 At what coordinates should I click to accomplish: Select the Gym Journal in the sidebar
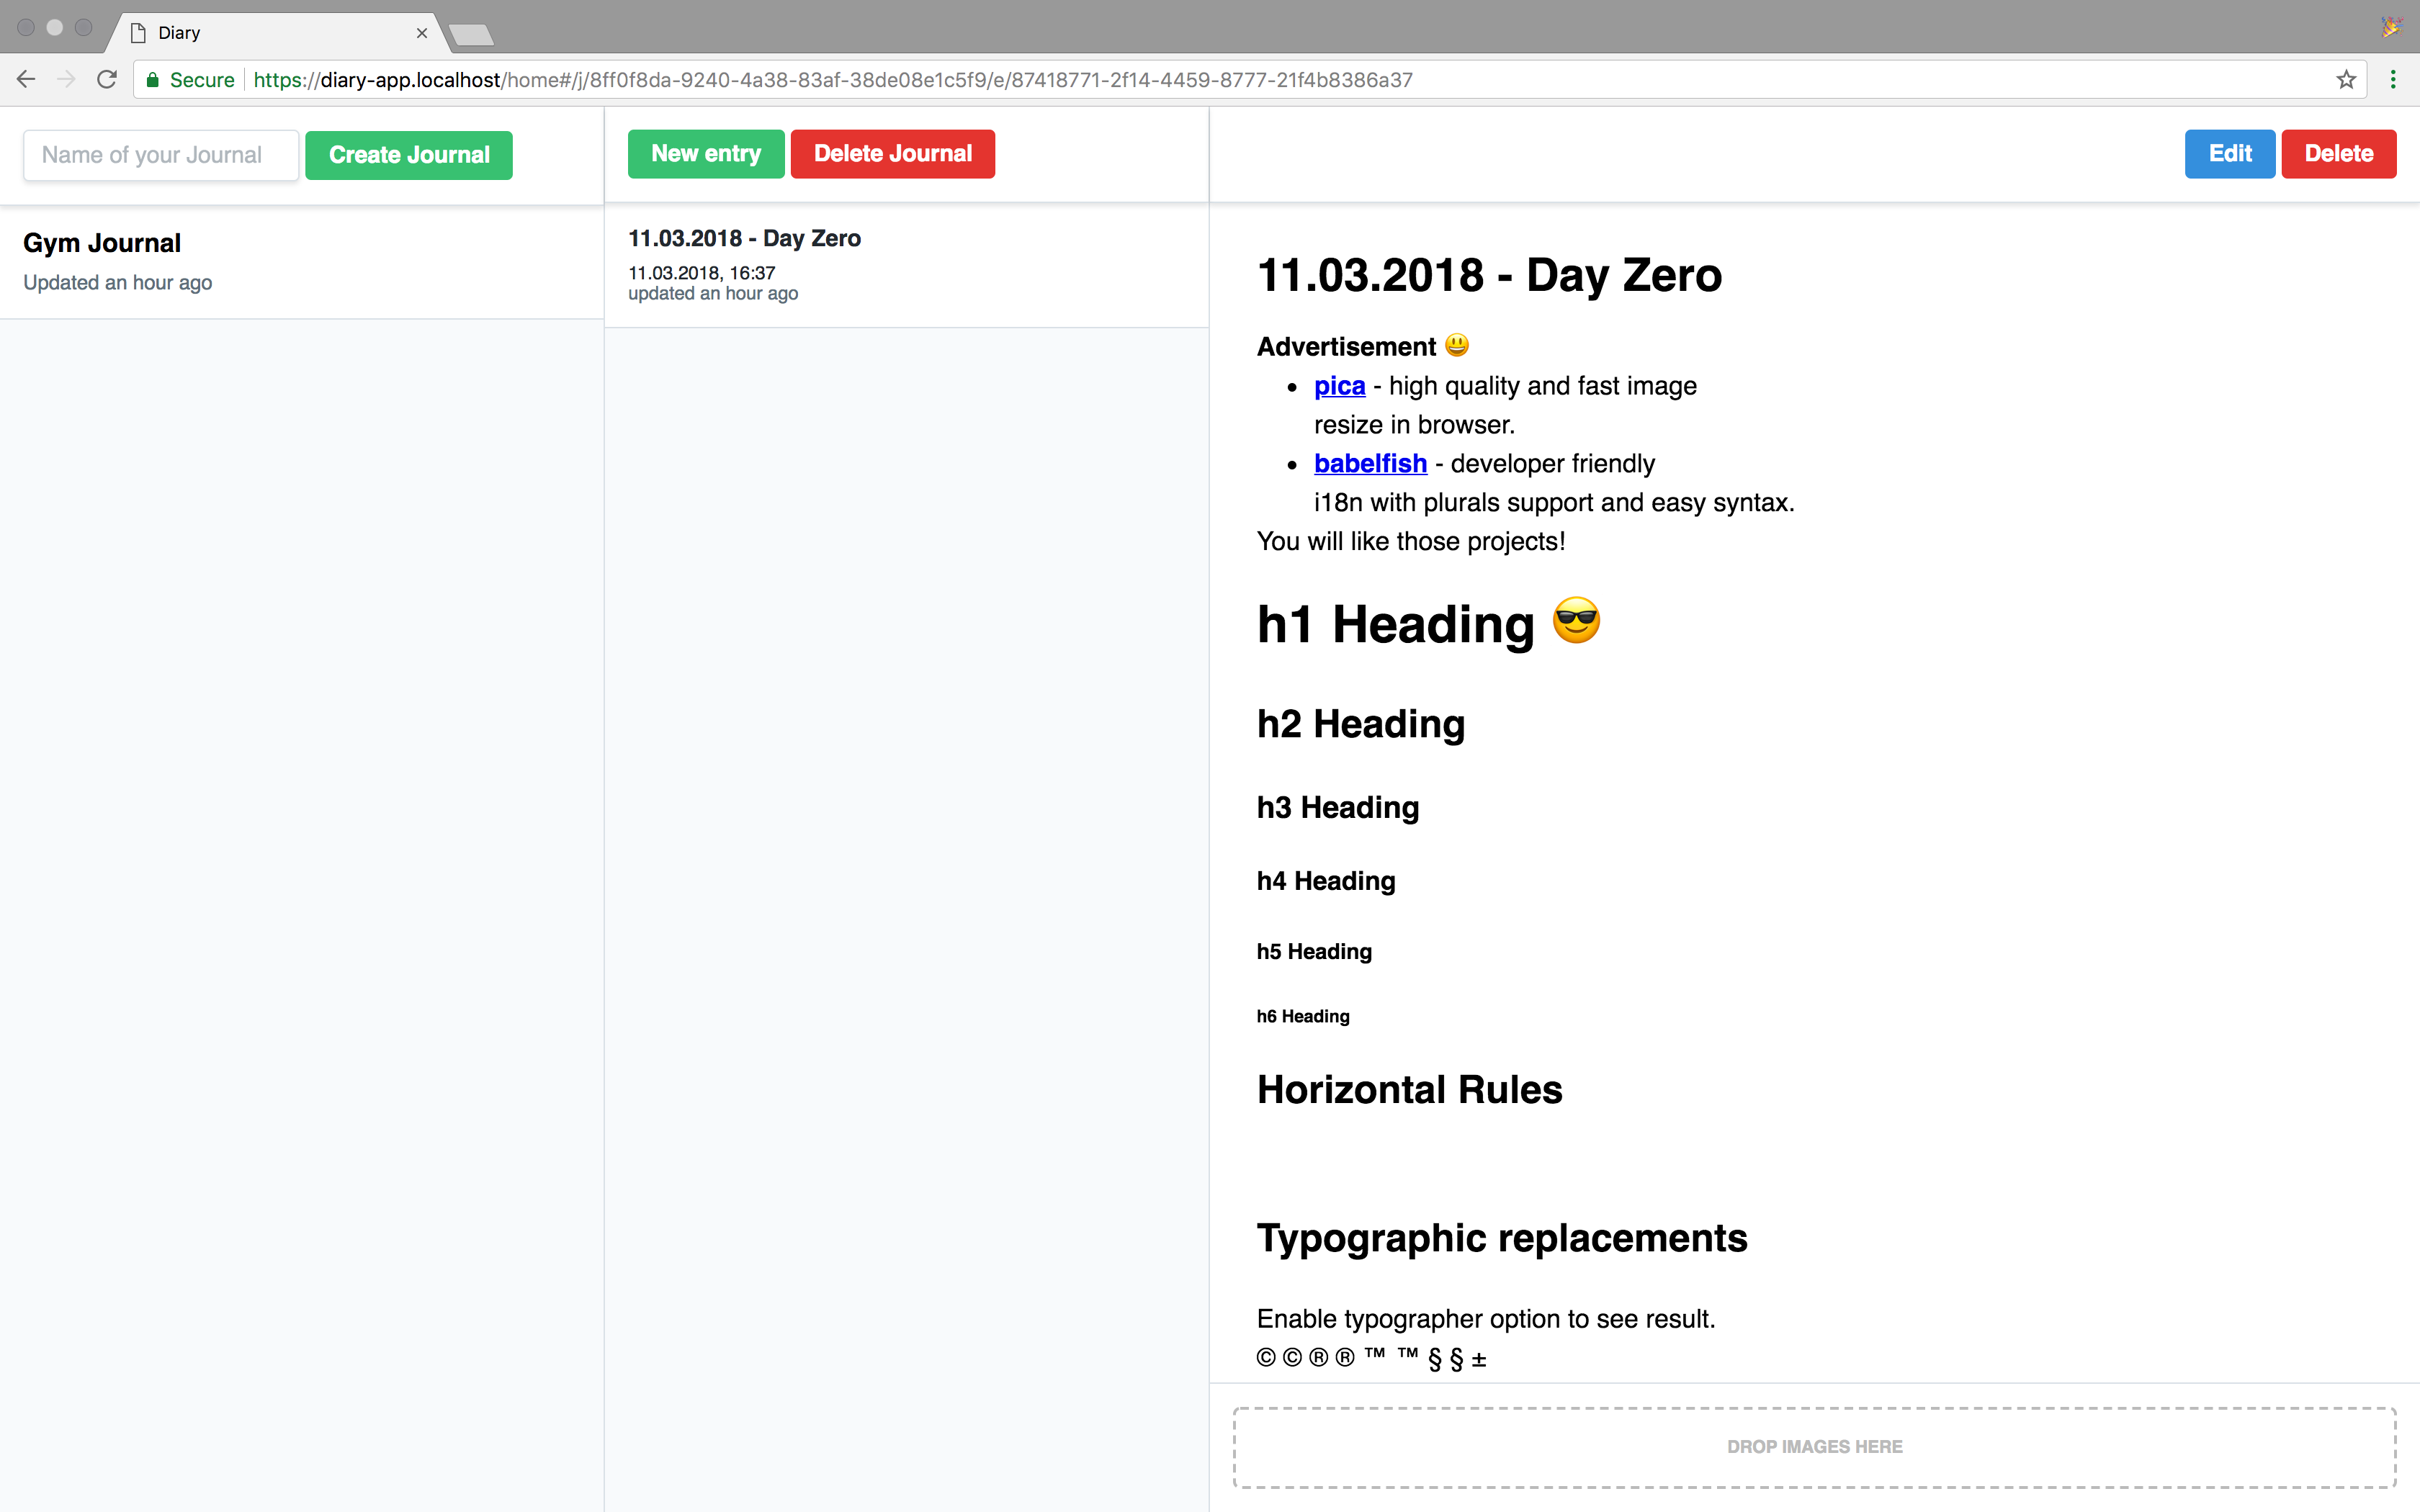point(101,242)
